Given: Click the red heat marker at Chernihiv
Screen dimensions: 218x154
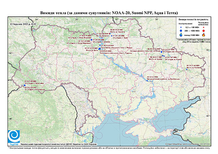Looking at the screenshot, I should tap(110, 33).
